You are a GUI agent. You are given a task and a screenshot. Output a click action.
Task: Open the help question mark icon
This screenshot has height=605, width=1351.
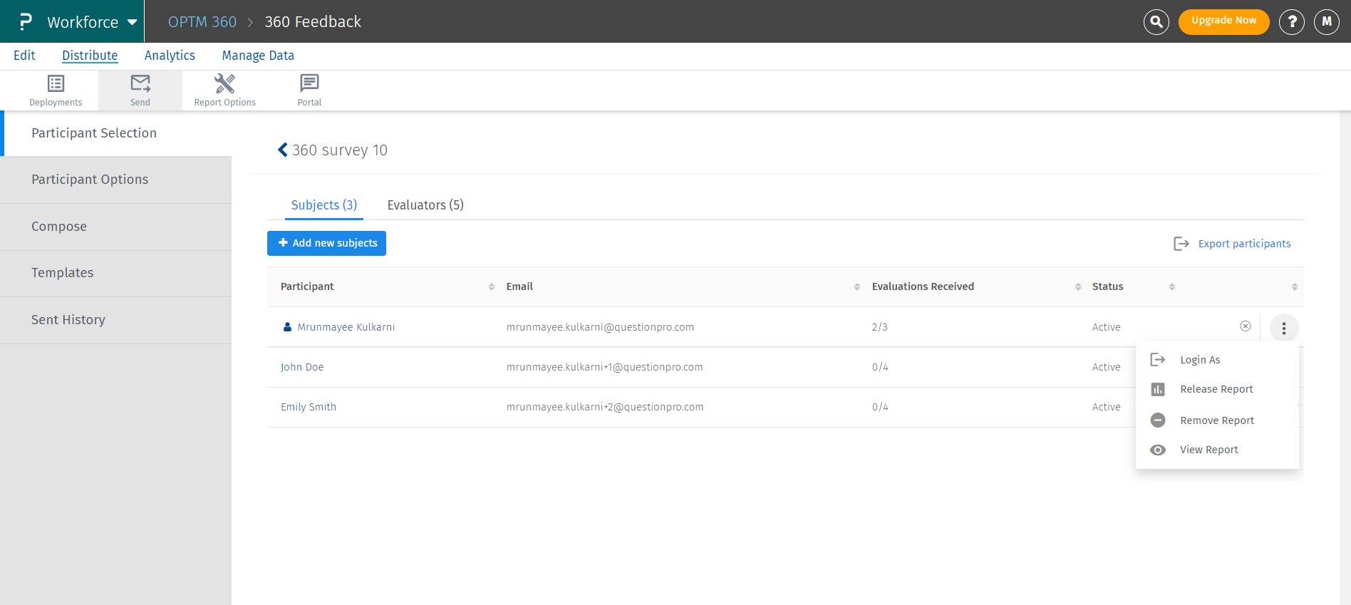pos(1291,22)
